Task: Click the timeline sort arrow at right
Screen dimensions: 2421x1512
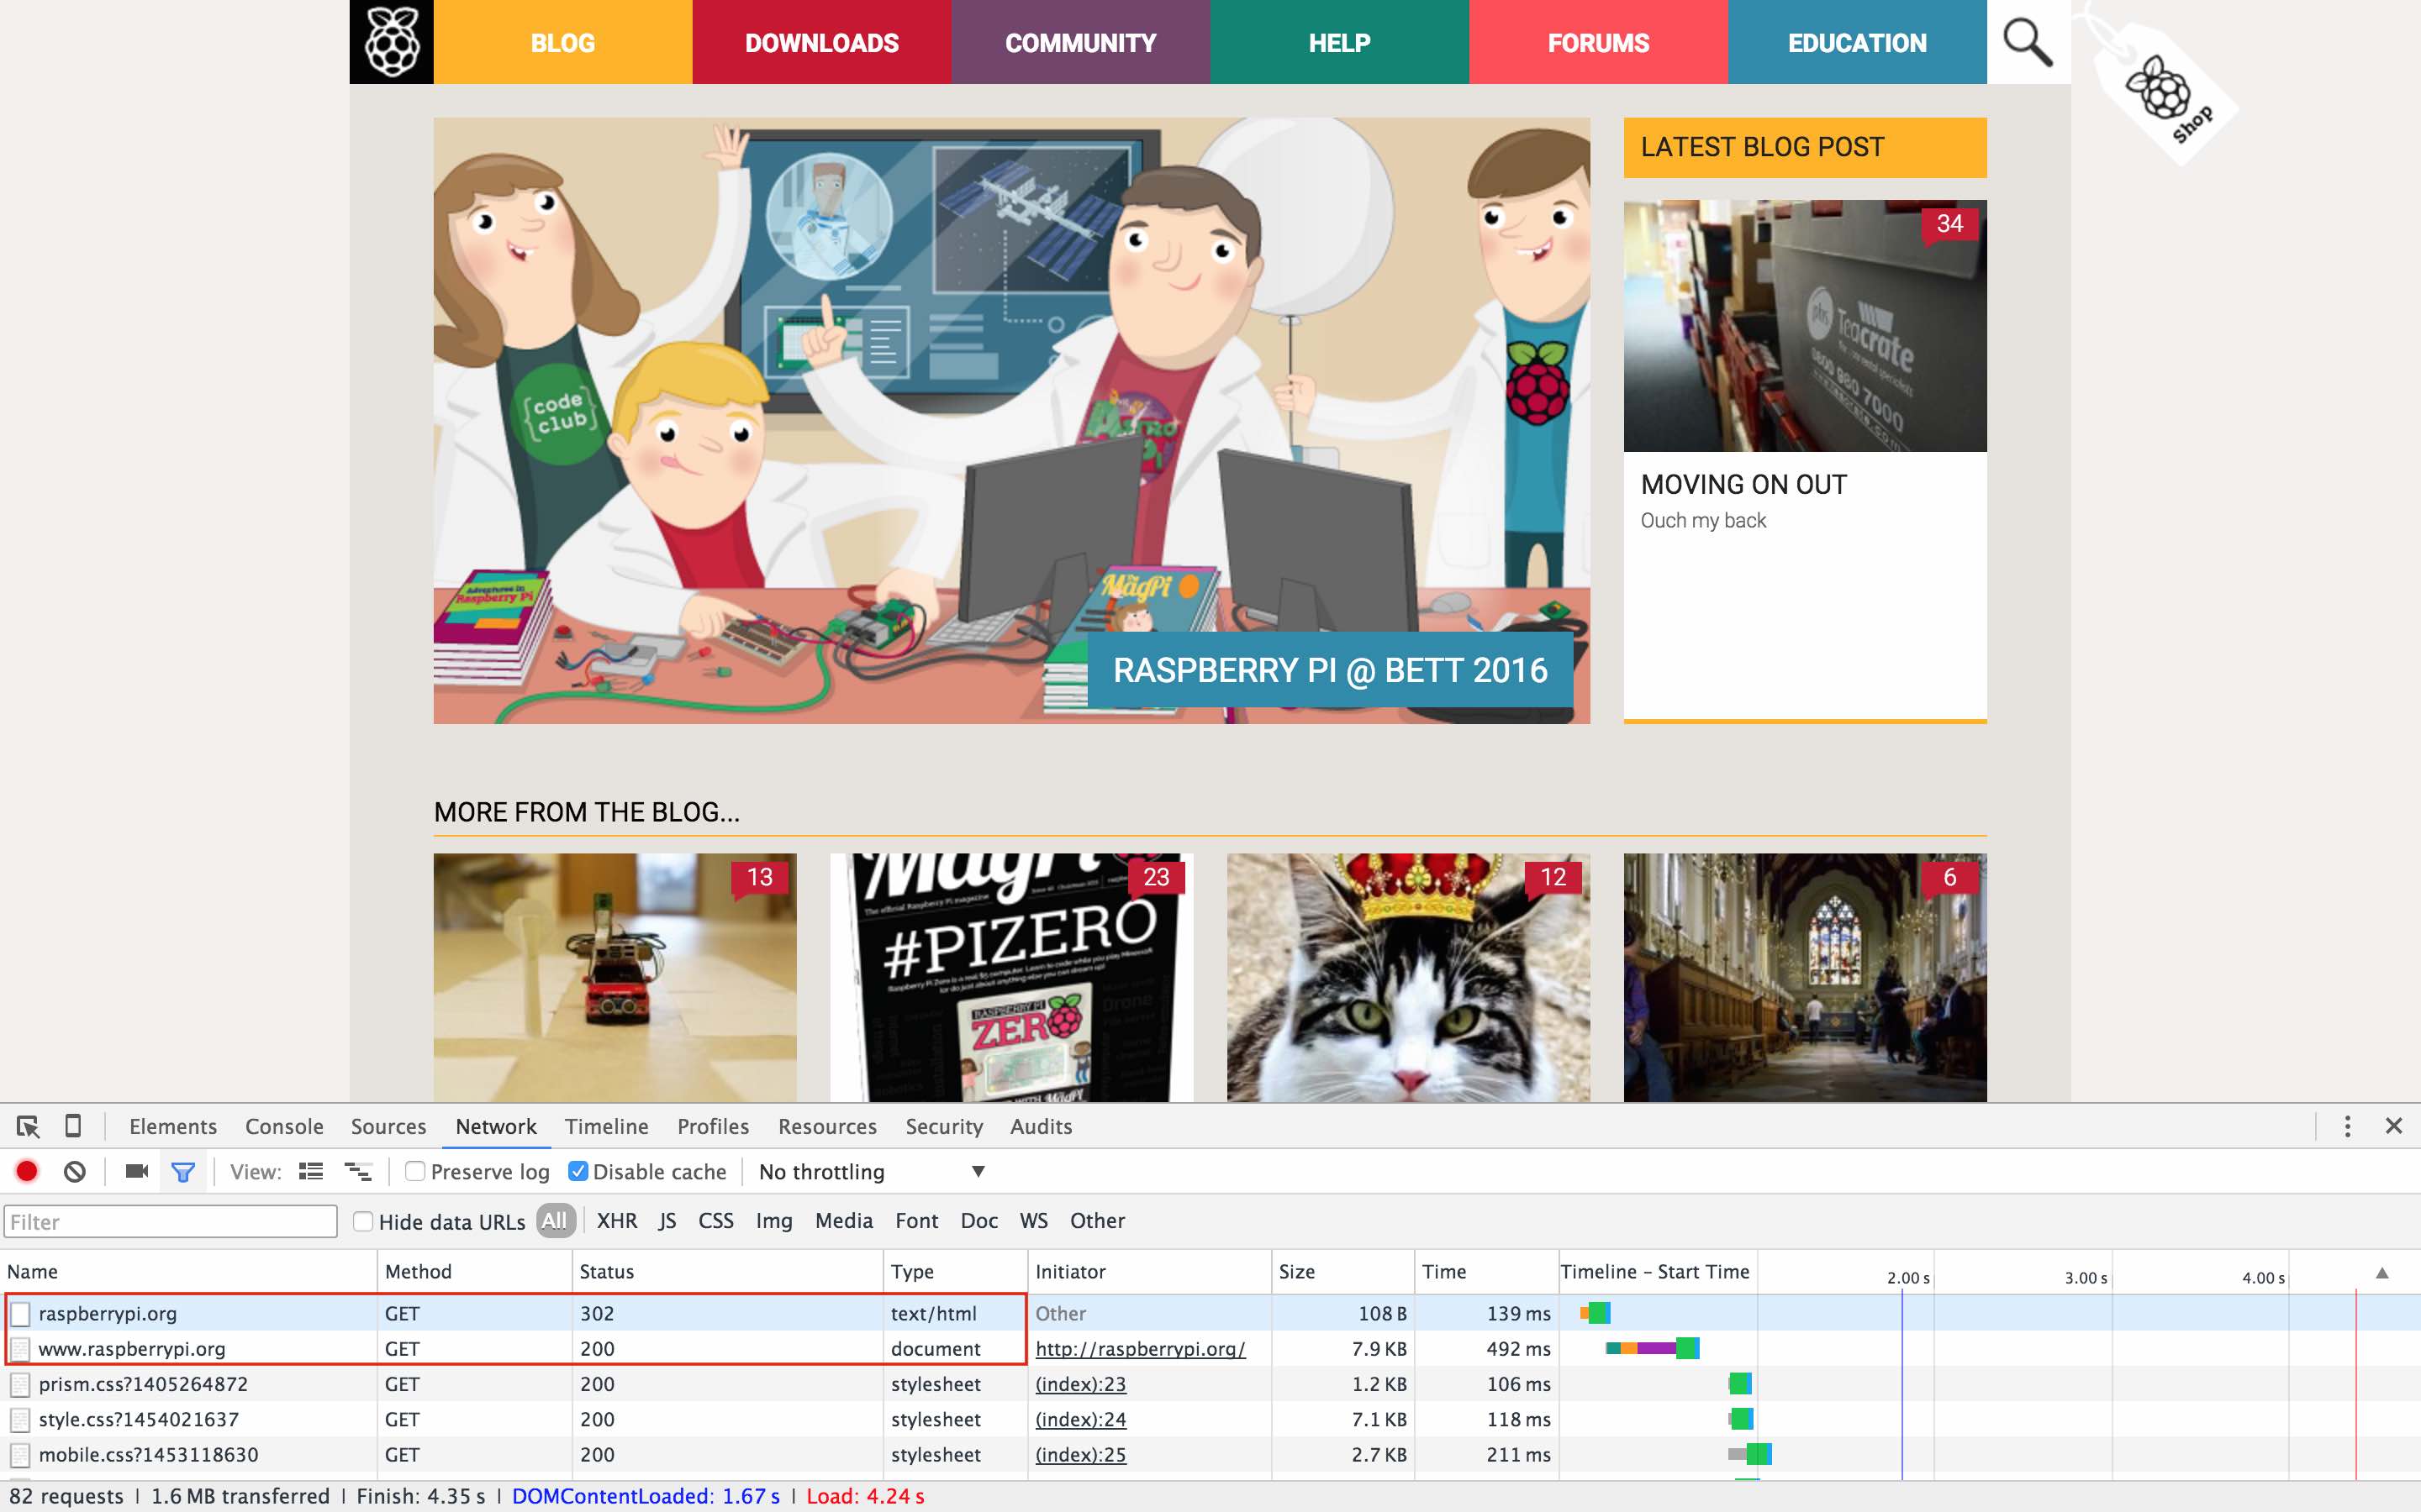Action: point(2382,1272)
